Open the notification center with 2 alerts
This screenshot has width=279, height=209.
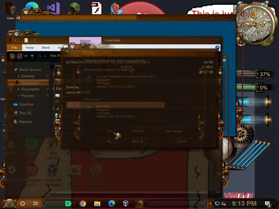click(268, 204)
